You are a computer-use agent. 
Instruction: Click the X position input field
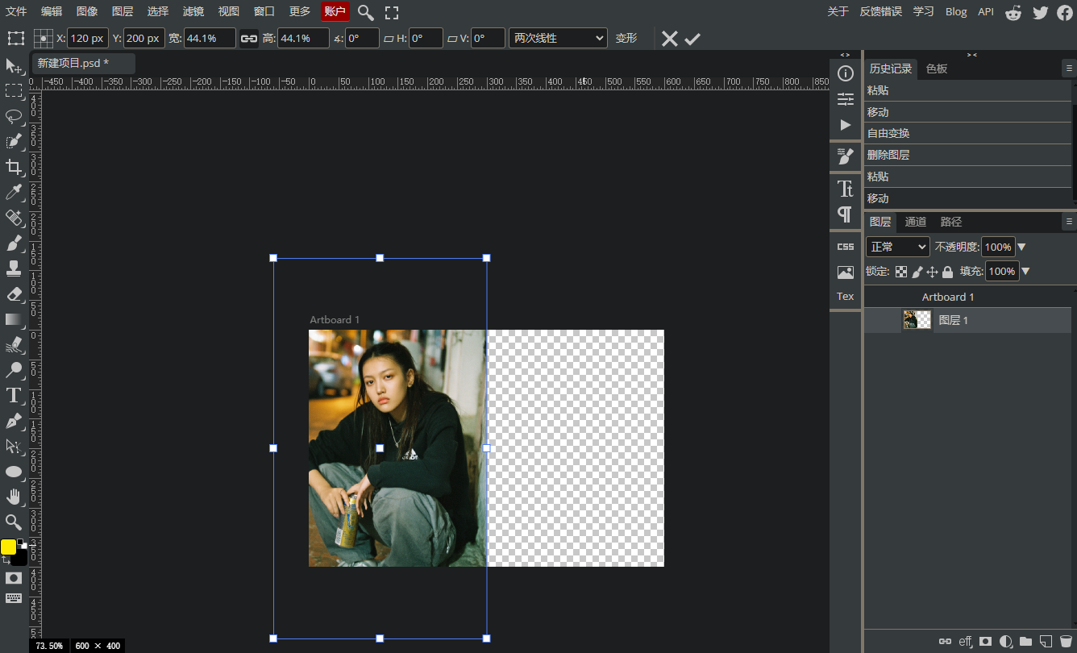pos(87,38)
